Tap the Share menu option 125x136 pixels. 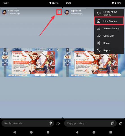pyautogui.click(x=109, y=43)
